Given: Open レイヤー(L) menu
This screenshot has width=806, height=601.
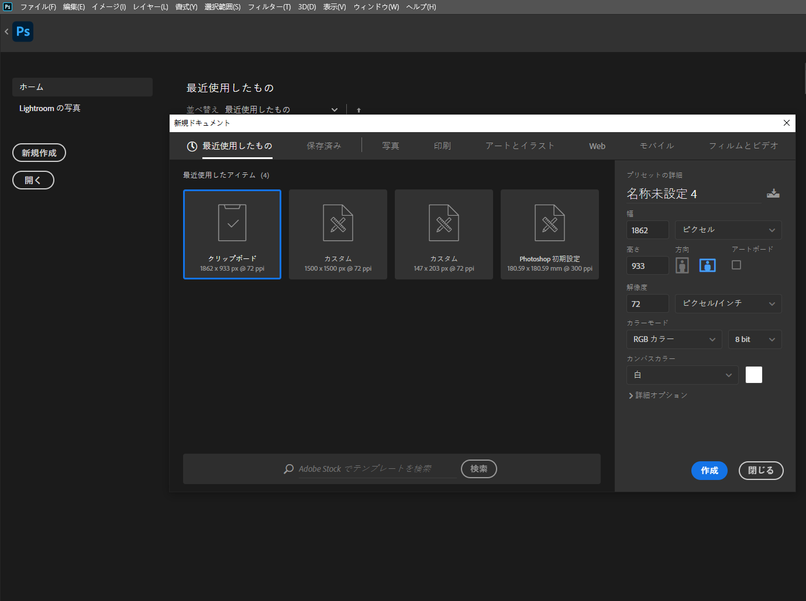Looking at the screenshot, I should tap(150, 7).
